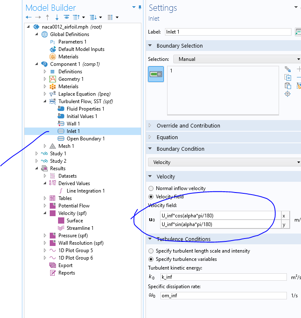Select Line Integration 1 under Derived Values

pos(85,191)
